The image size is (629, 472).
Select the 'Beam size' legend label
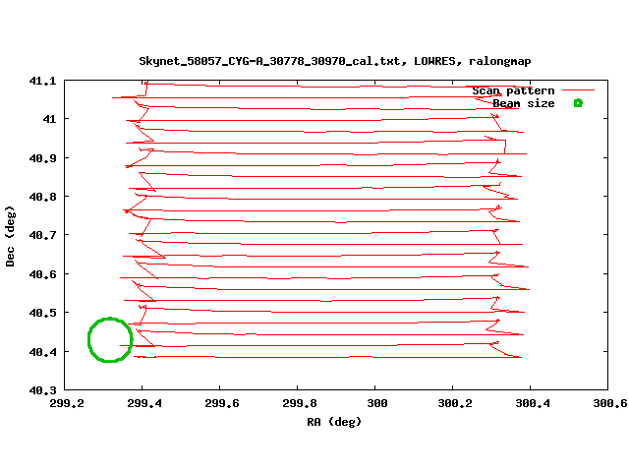click(524, 103)
